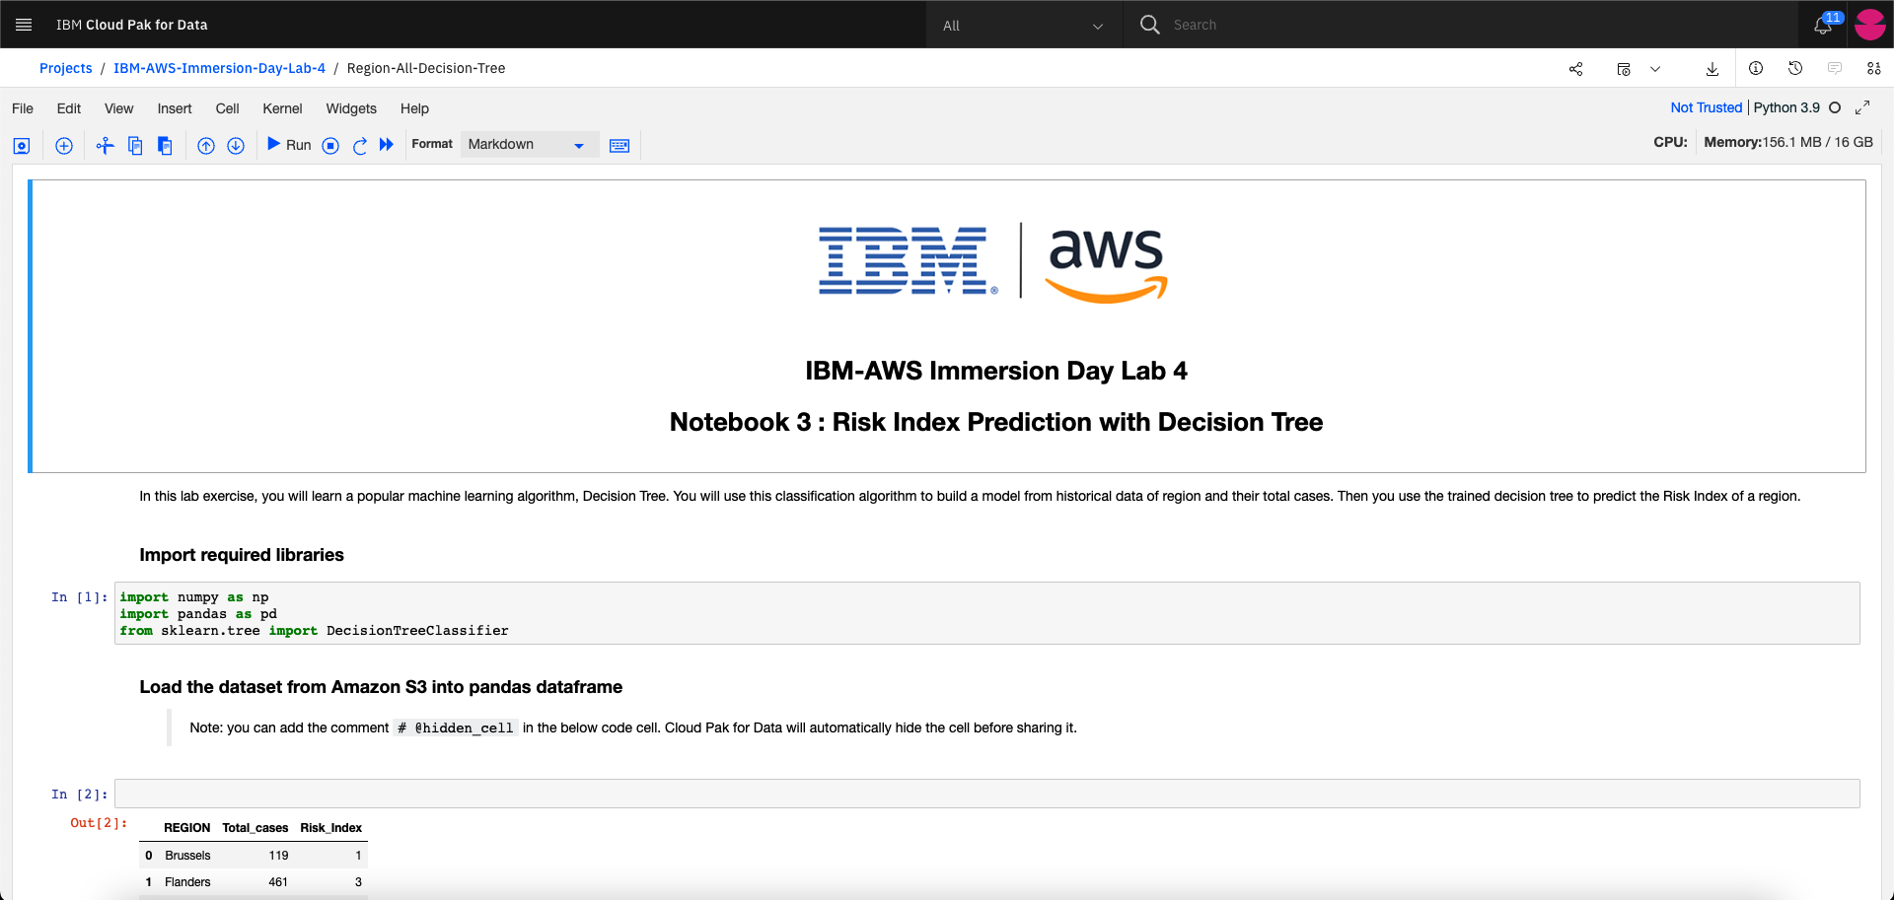Insert a new cell below
The width and height of the screenshot is (1894, 900).
pos(64,146)
